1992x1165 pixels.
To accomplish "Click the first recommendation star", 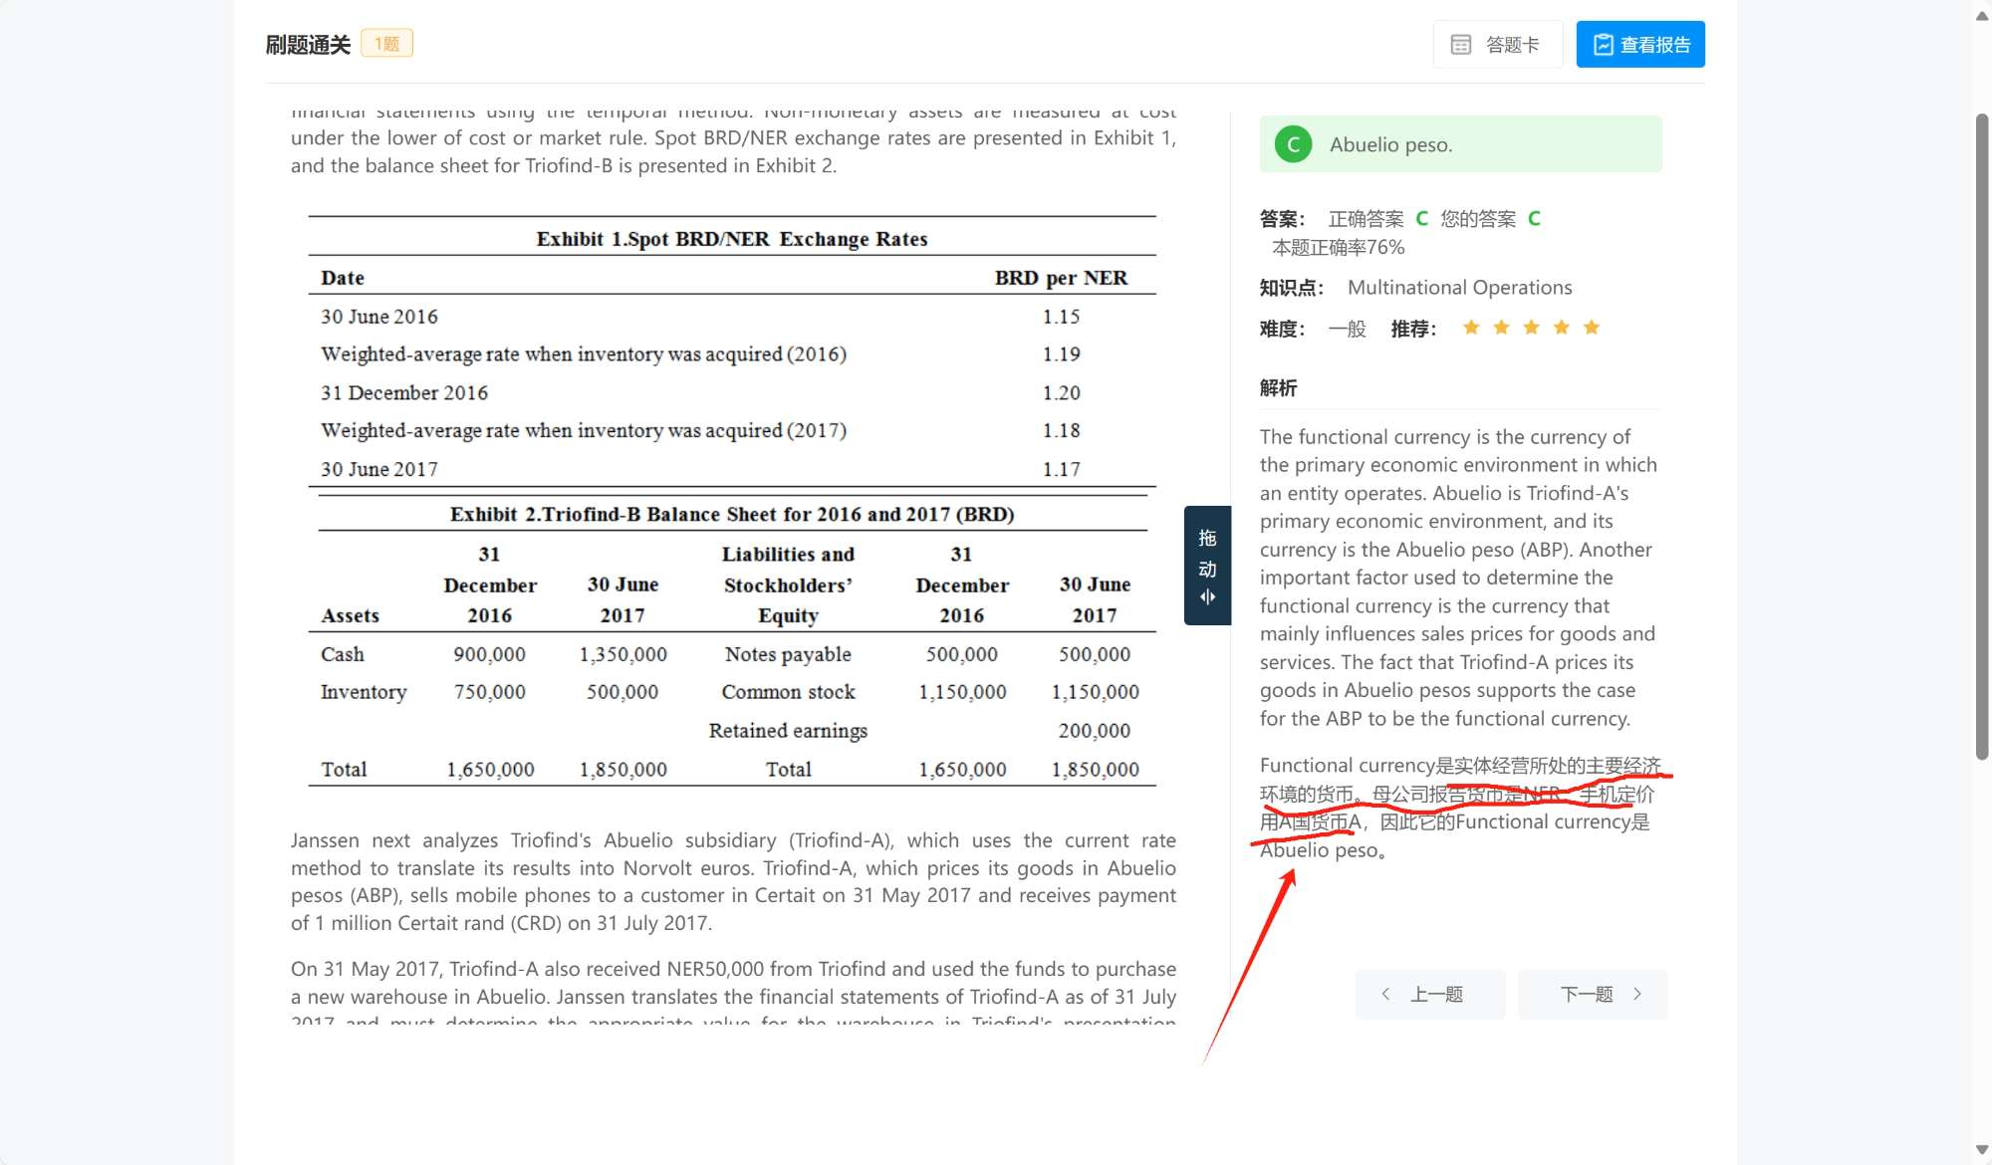I will pyautogui.click(x=1471, y=328).
